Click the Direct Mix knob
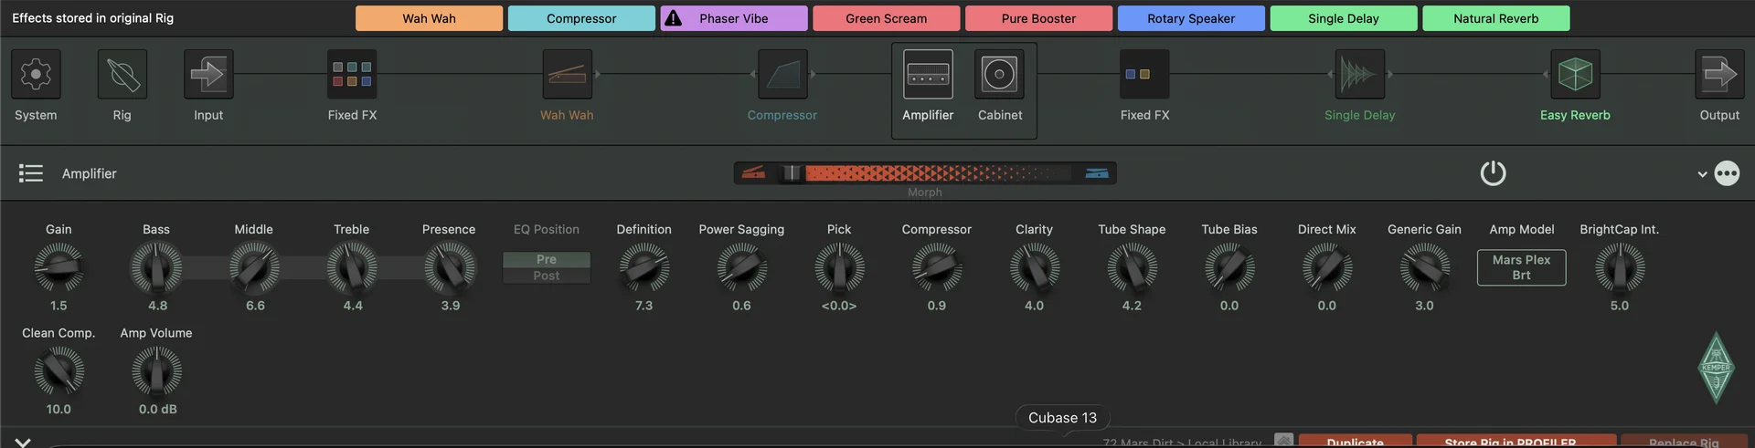1755x448 pixels. (1326, 268)
